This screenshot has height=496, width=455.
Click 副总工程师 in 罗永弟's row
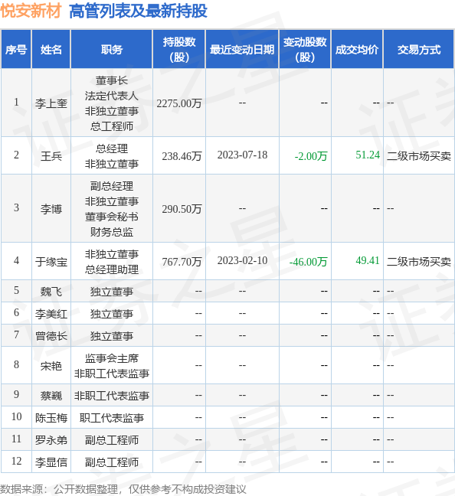pyautogui.click(x=112, y=439)
